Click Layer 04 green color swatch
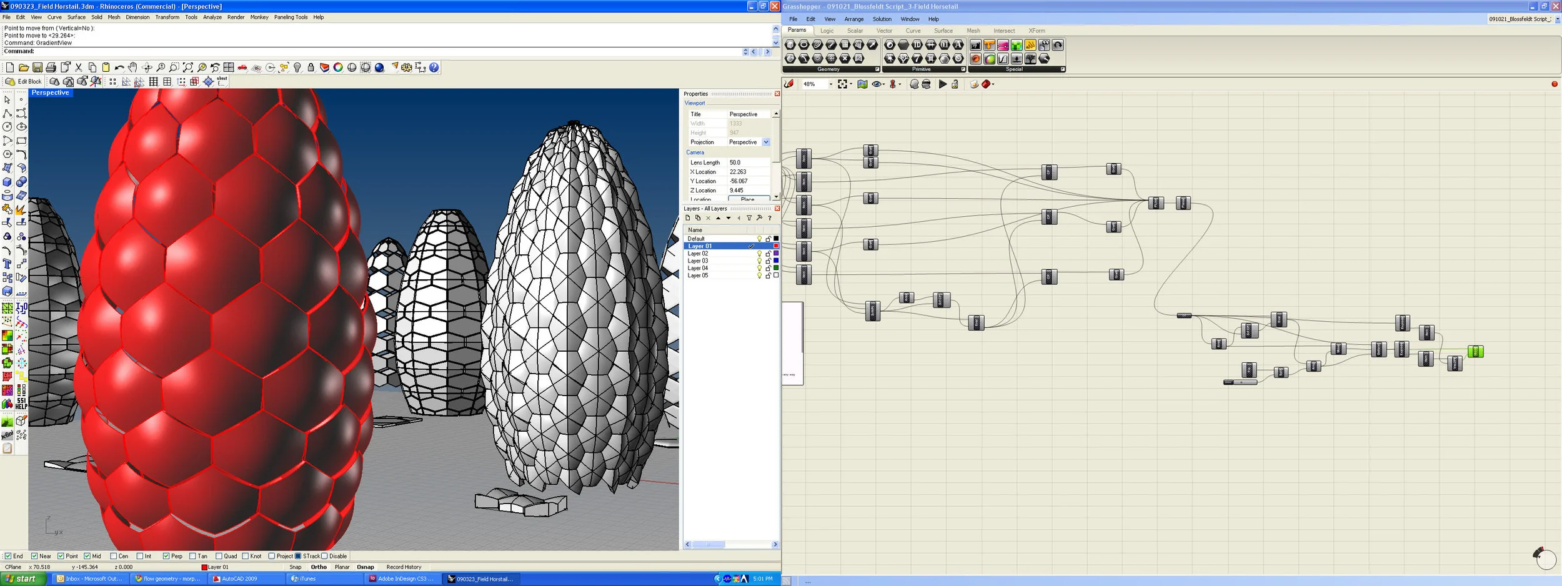The height and width of the screenshot is (586, 1562). point(776,268)
